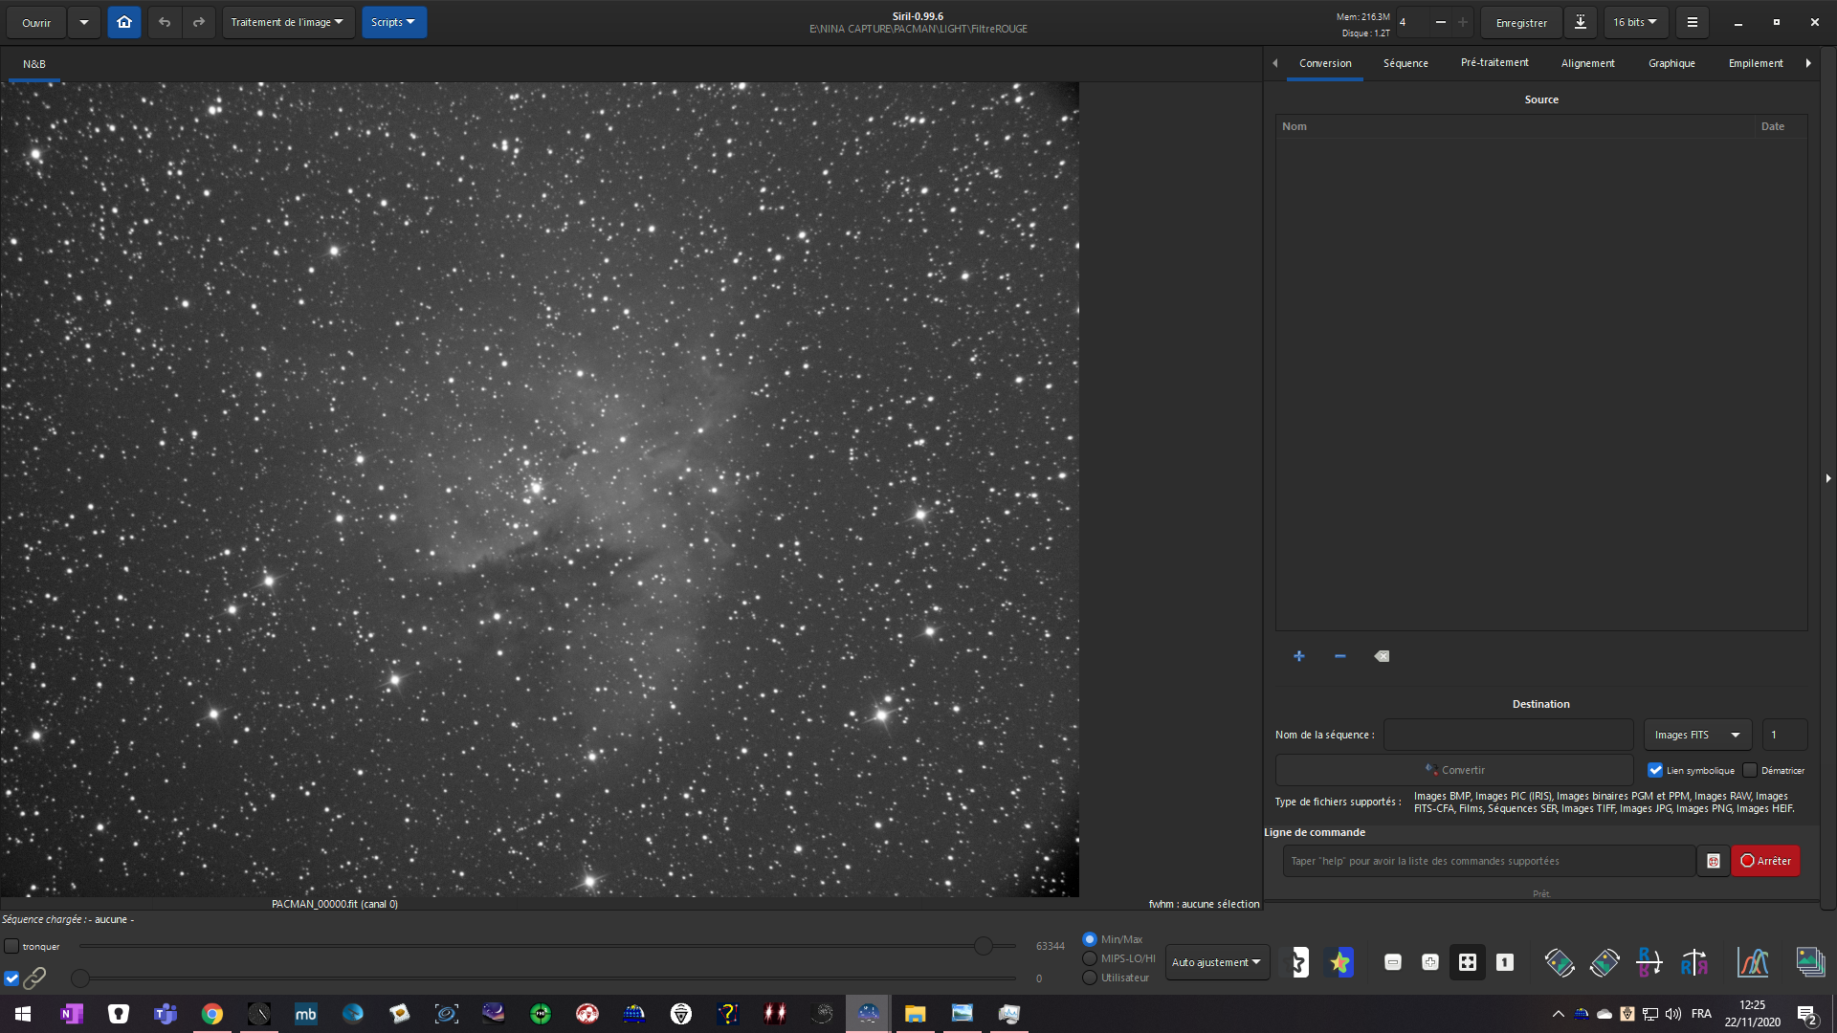Open Traitement de l'image dropdown
Screen dimensions: 1837x1033
[x=287, y=22]
